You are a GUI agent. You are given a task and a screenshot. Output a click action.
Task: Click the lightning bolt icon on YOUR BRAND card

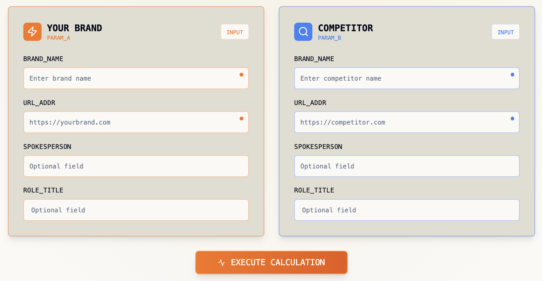tap(32, 32)
